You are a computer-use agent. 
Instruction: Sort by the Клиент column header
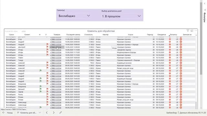point(27,34)
